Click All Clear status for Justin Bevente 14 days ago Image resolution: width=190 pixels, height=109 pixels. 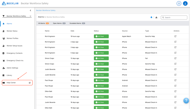pos(101,75)
